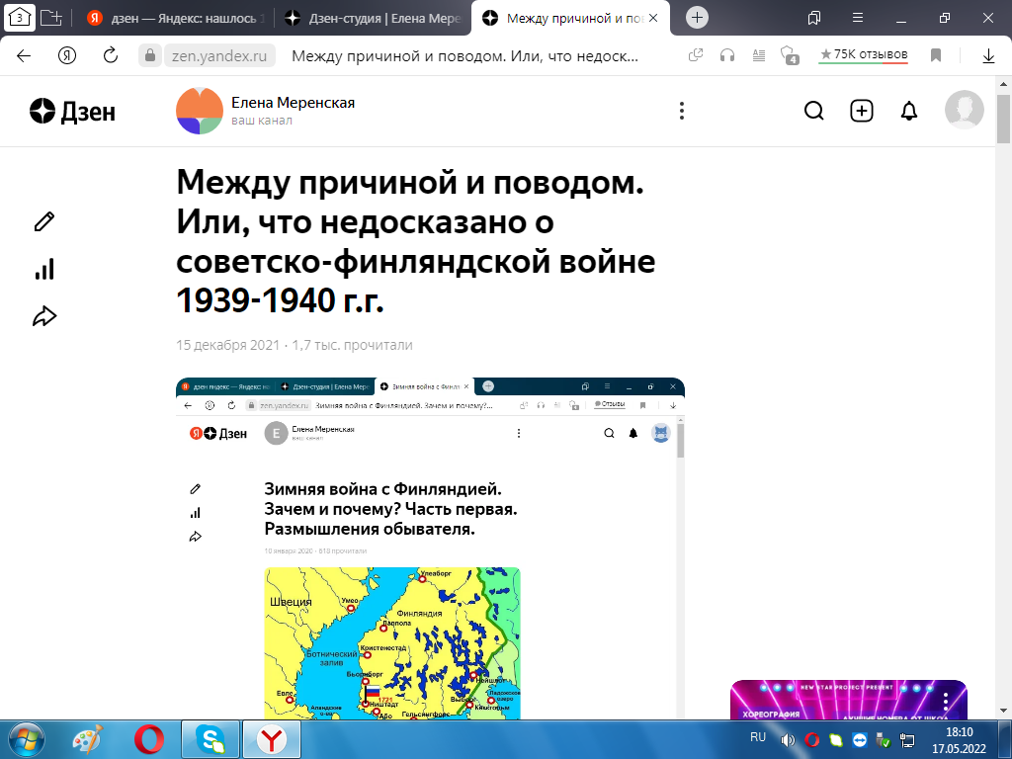Open channel statistics via bar chart icon
Screen dimensions: 1012x759
tap(42, 269)
